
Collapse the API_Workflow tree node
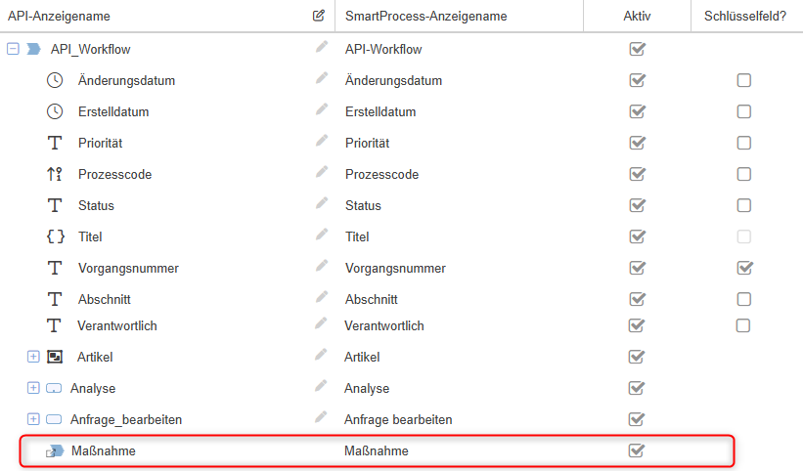click(13, 48)
